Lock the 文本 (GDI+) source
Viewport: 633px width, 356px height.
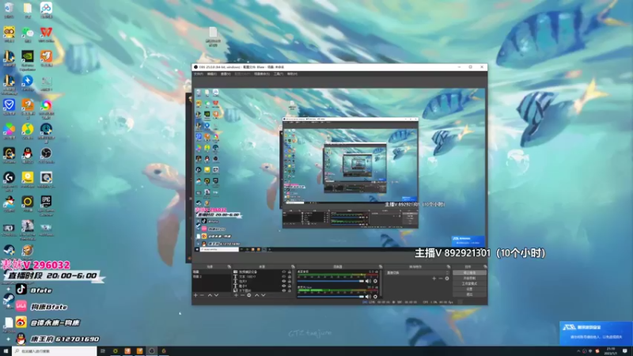(289, 276)
